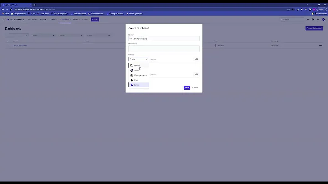This screenshot has width=328, height=184.
Task: Close the Dashboards browser tab
Action: coord(30,5)
